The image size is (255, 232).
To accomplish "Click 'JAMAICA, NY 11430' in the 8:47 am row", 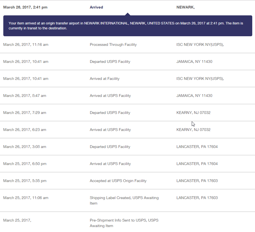I will point(194,96).
